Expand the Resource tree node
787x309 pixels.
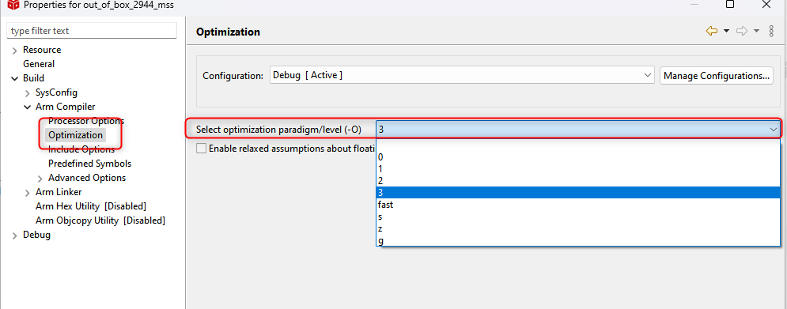coord(14,50)
